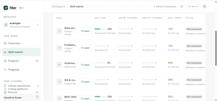
Task: Open the Progress section
Action: [21, 69]
